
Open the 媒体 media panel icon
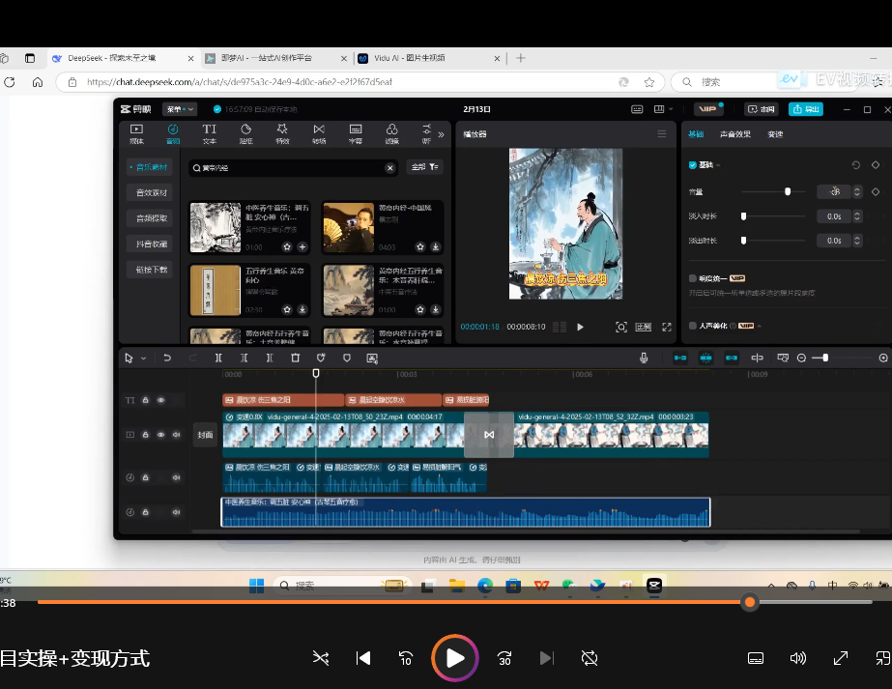(x=136, y=133)
